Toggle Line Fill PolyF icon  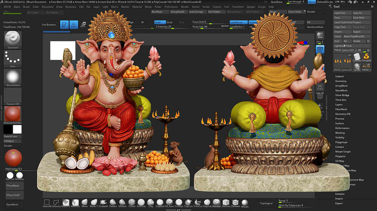pyautogui.click(x=320, y=95)
